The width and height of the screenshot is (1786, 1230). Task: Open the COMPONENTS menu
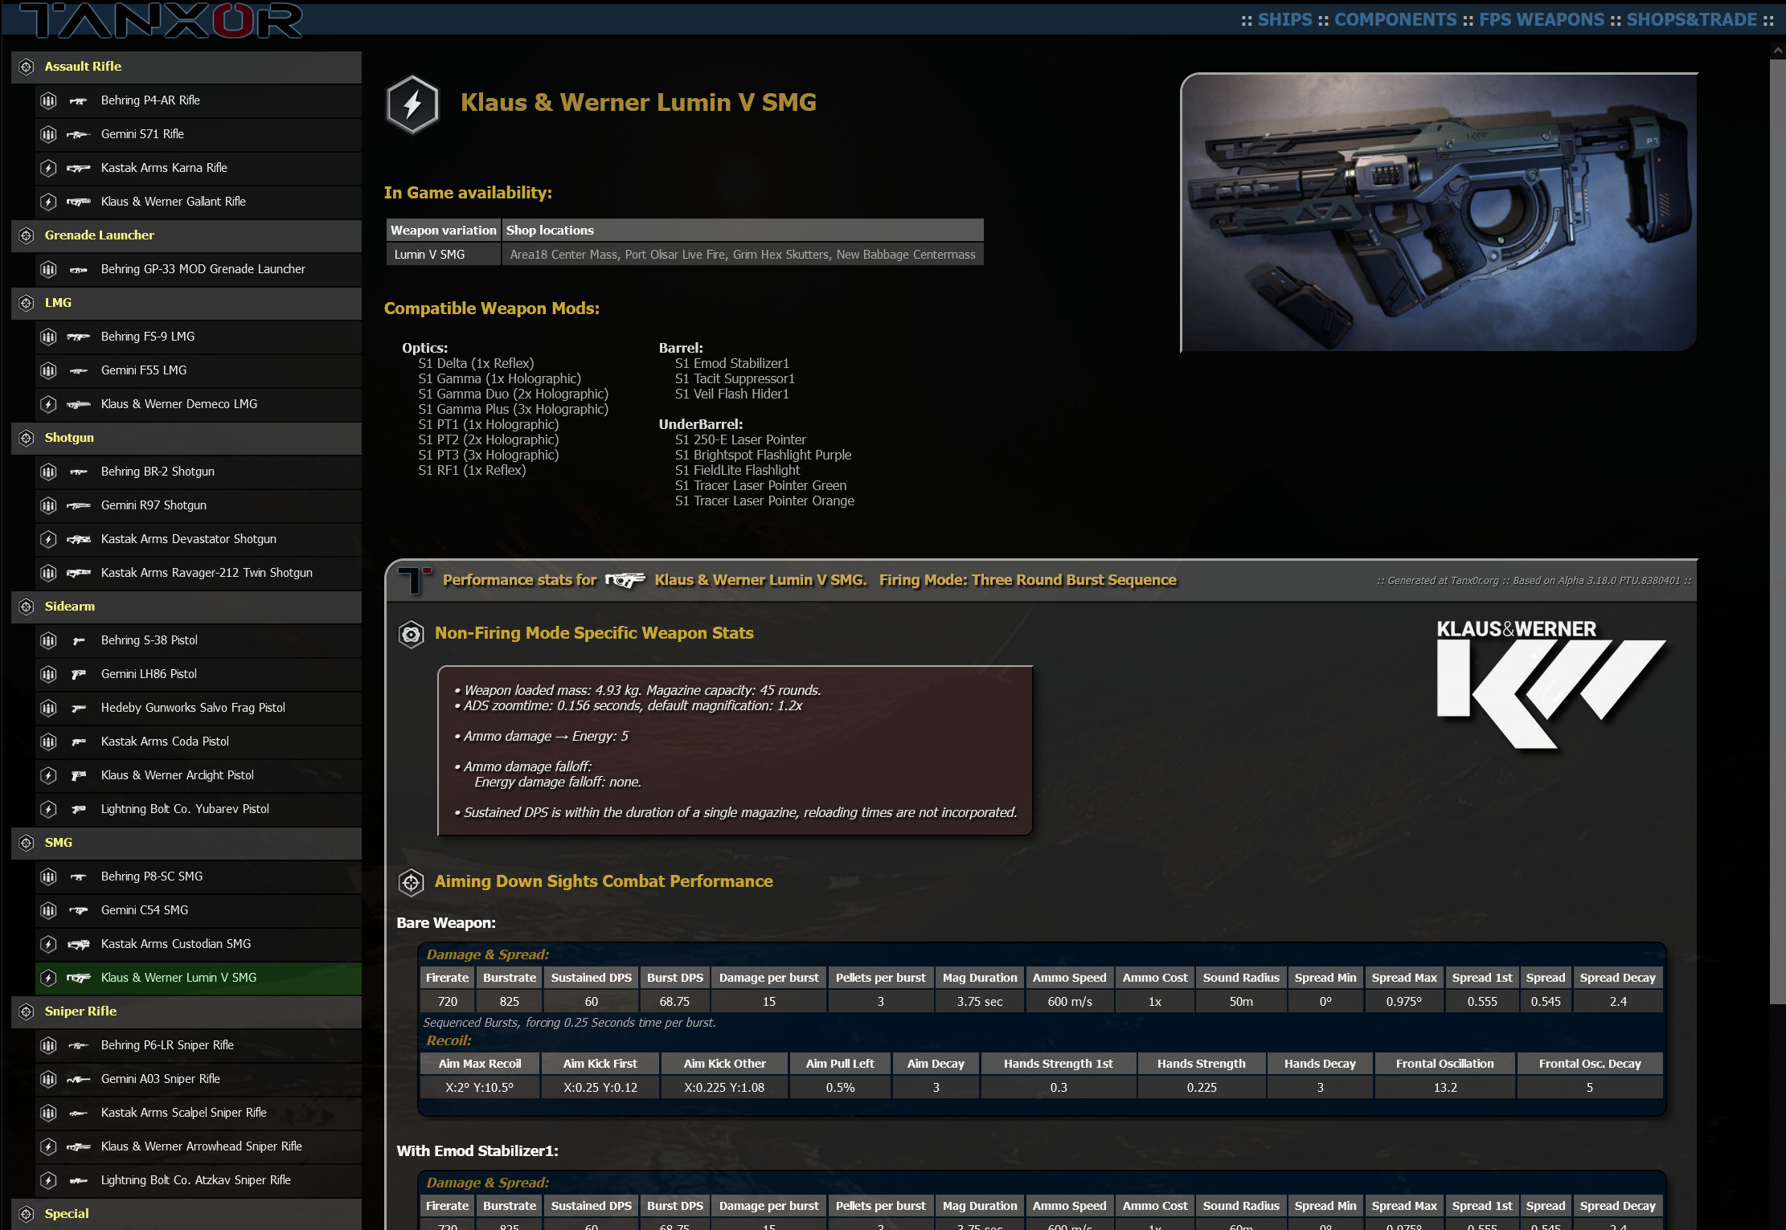coord(1394,18)
